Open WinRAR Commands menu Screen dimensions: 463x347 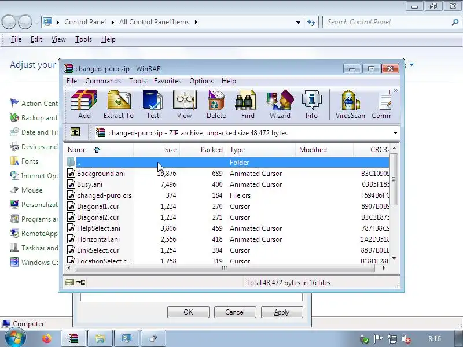[x=103, y=81]
